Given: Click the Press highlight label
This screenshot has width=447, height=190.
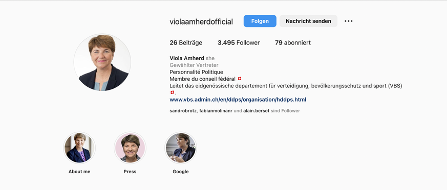Looking at the screenshot, I should click(x=130, y=172).
